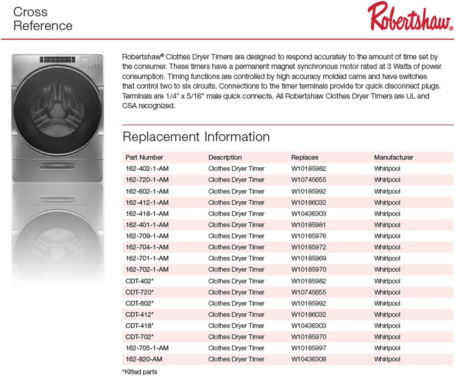Click part number 162-705-1-AM

147,348
